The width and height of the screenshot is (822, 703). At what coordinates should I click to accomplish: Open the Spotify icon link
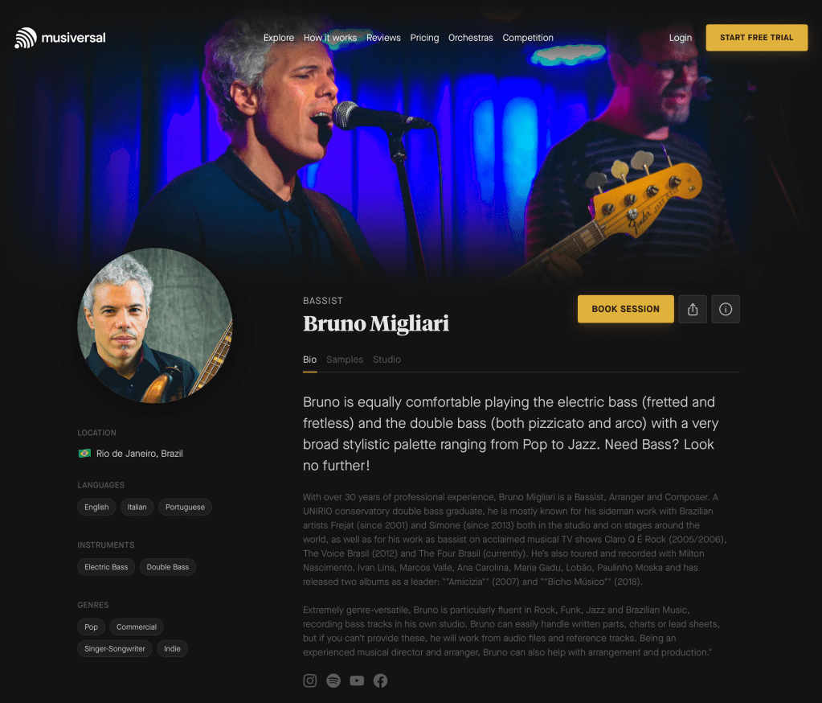pyautogui.click(x=333, y=680)
